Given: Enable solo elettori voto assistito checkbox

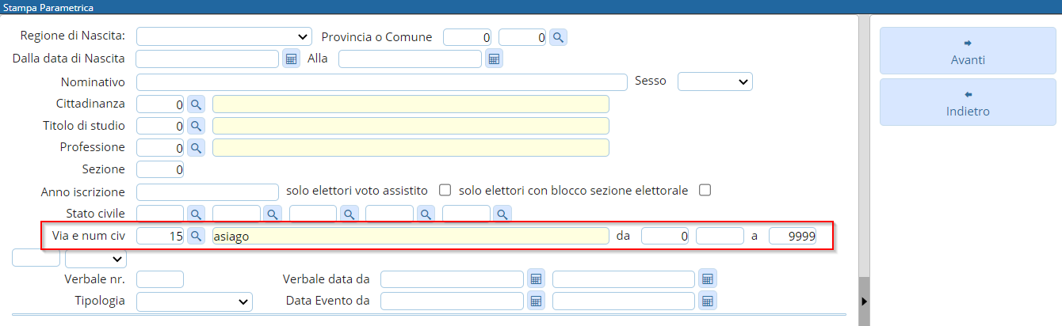Looking at the screenshot, I should 445,190.
